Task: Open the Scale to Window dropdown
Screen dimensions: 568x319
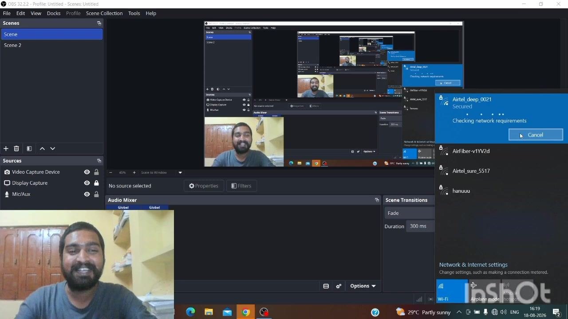Action: click(x=162, y=172)
